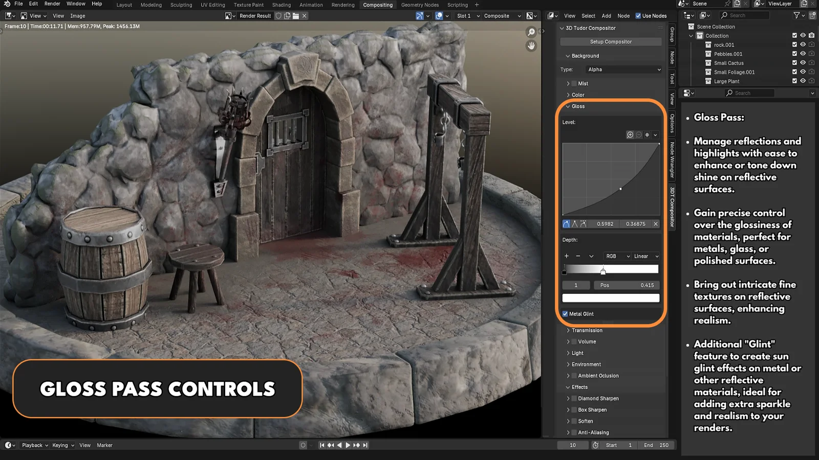Zoom in on the gloss curve view

point(630,134)
